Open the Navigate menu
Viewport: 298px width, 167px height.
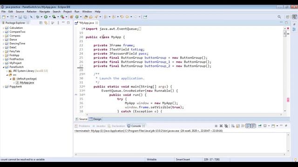click(45, 12)
